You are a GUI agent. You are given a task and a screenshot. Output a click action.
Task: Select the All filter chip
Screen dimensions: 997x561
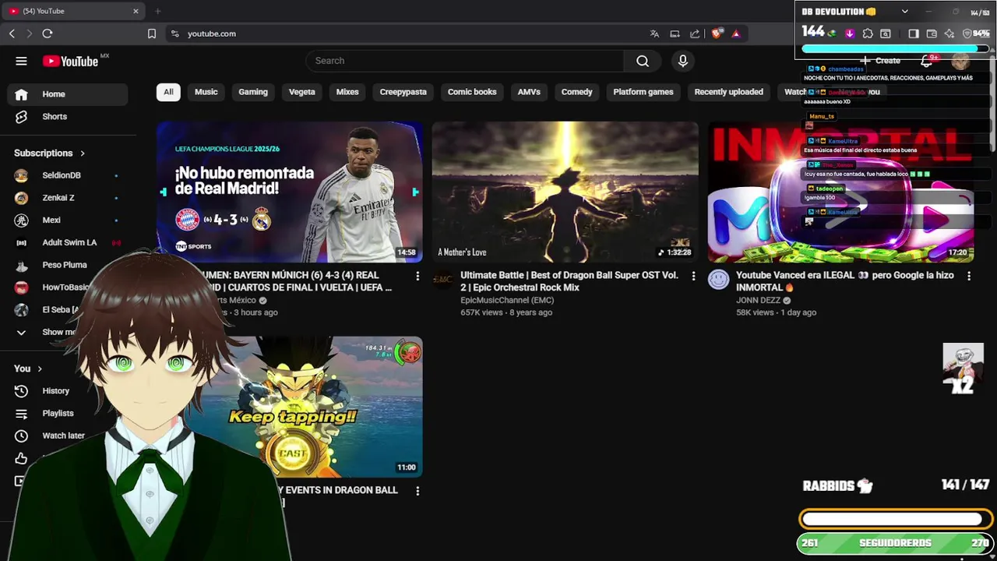point(168,92)
